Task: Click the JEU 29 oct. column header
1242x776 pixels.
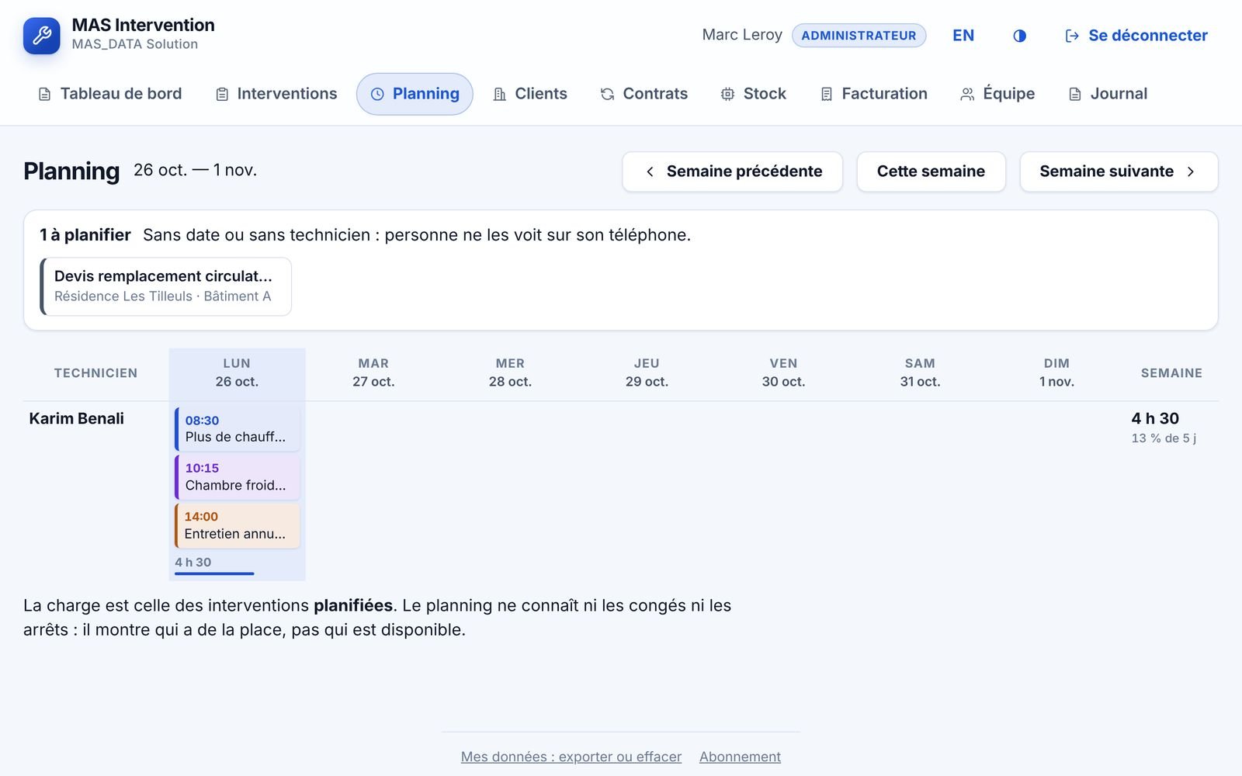Action: (647, 372)
